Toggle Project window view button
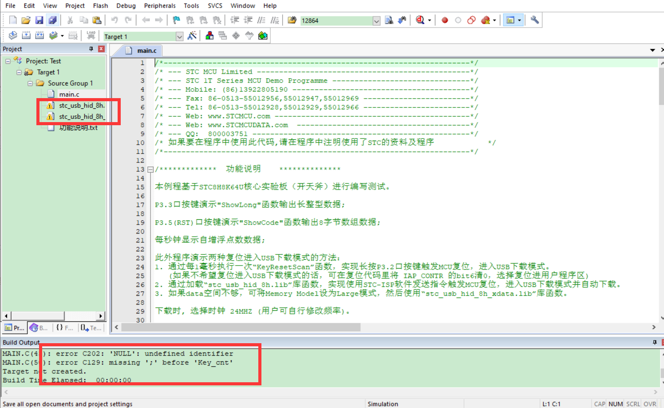Screen dimensions: 664x408 click(510, 20)
